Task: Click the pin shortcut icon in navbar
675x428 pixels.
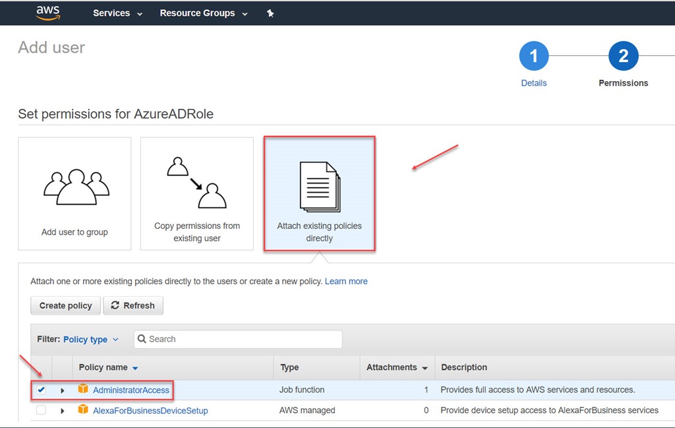Action: 270,13
